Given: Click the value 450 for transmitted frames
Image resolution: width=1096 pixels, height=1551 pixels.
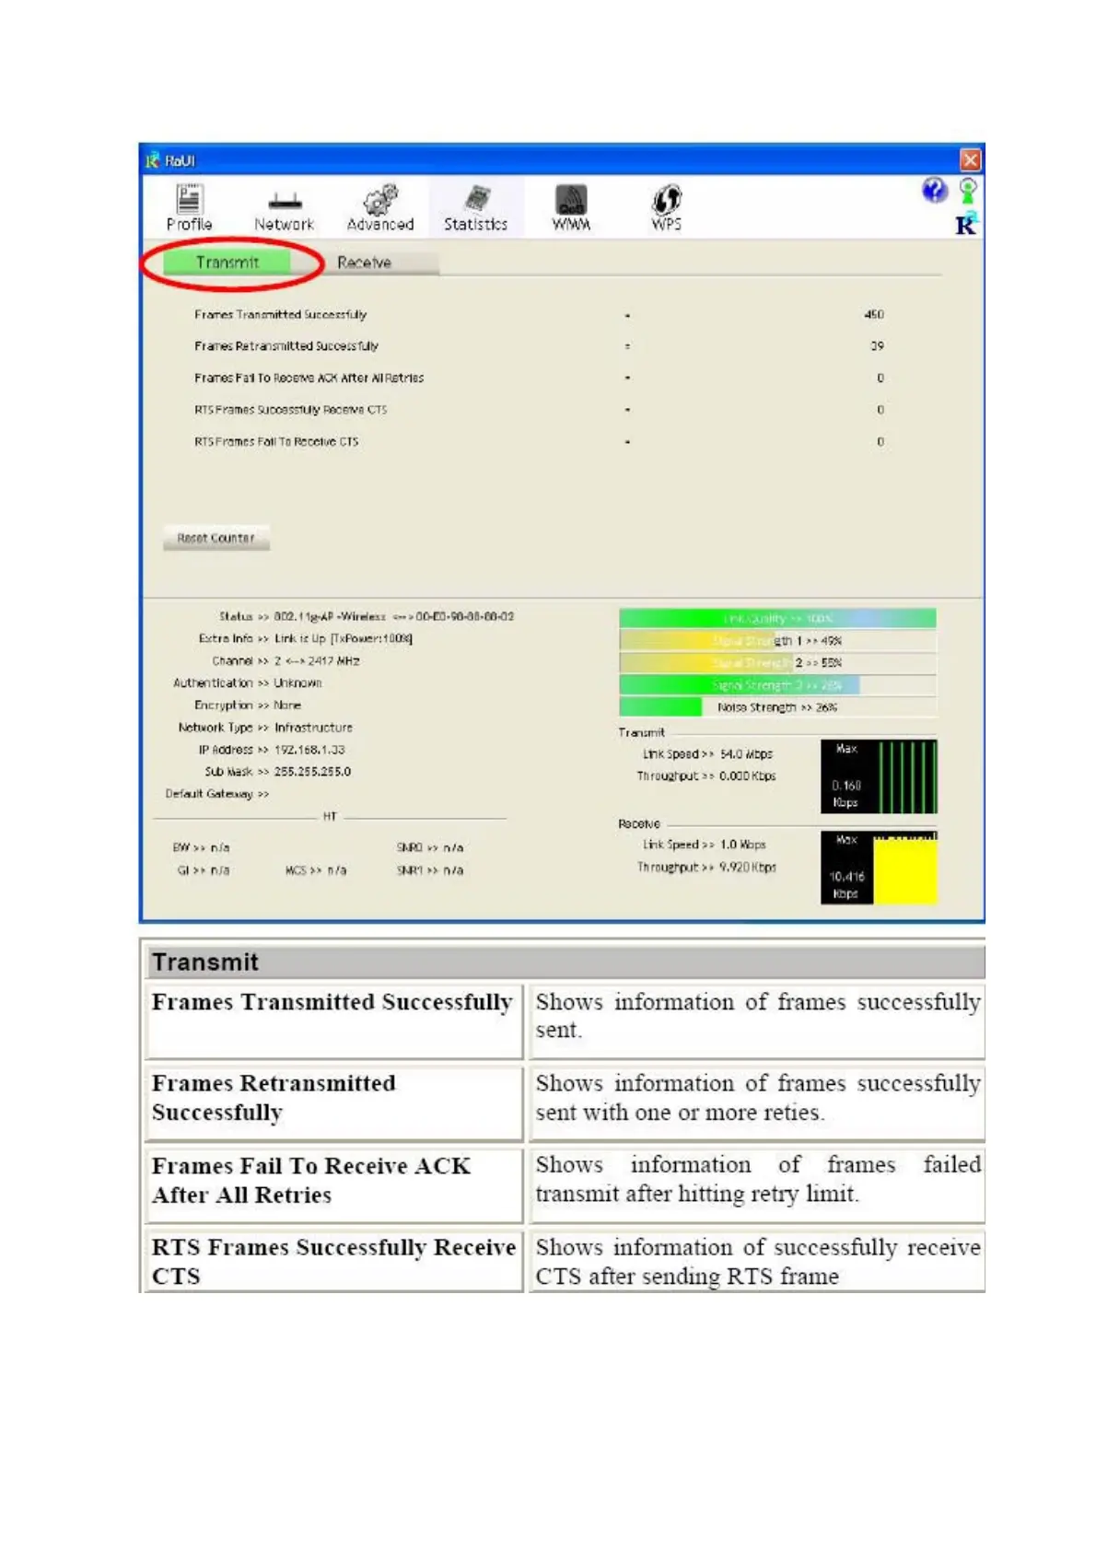Looking at the screenshot, I should point(874,315).
